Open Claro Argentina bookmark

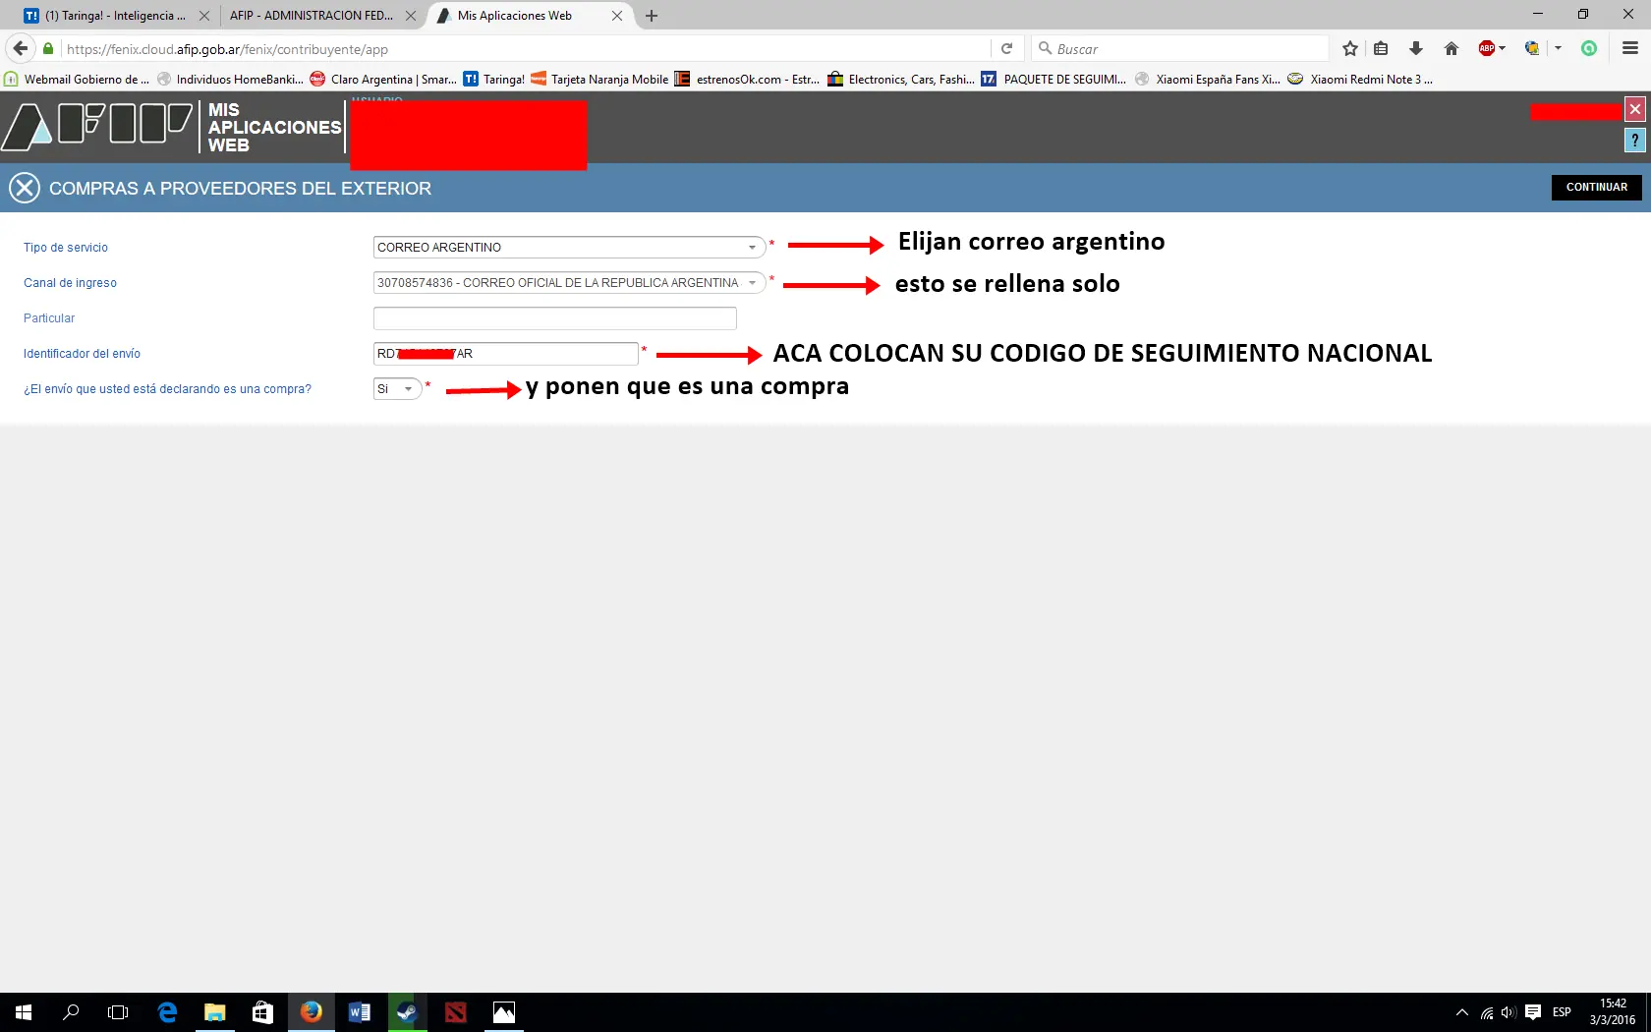(x=383, y=80)
